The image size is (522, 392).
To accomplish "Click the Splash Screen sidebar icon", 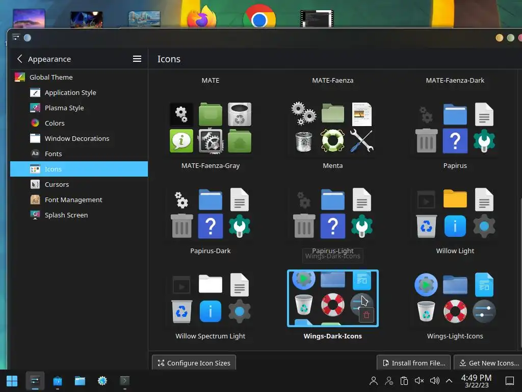I will click(x=35, y=215).
